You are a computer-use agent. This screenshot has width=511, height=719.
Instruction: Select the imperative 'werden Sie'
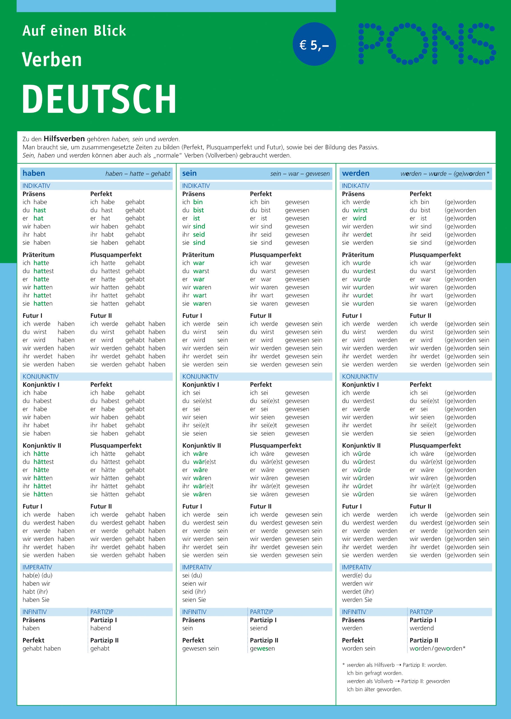[x=357, y=600]
